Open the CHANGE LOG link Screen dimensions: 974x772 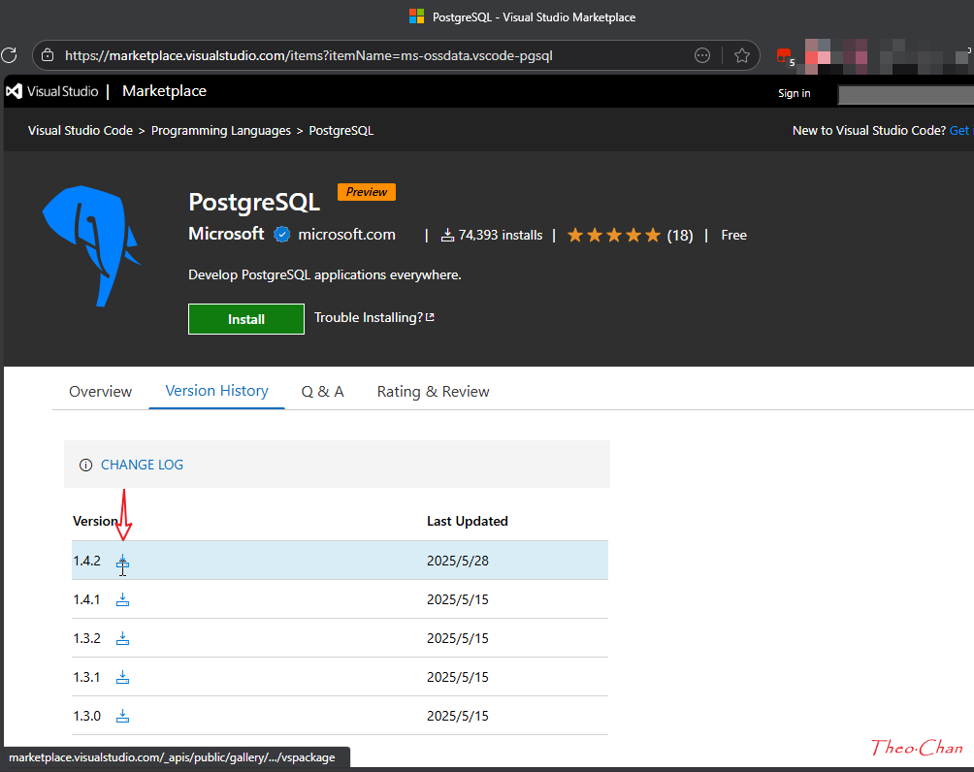coord(143,465)
